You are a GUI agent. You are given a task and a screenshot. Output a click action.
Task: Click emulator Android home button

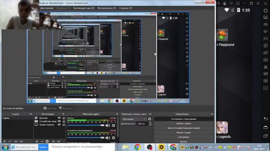[265, 127]
